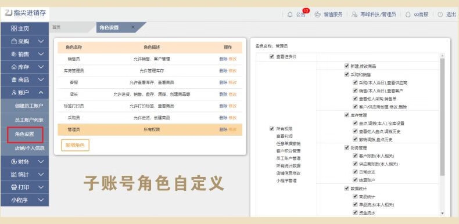This screenshot has height=224, width=459.
Task: Expand the 采购 menu chevron
Action: click(41, 42)
